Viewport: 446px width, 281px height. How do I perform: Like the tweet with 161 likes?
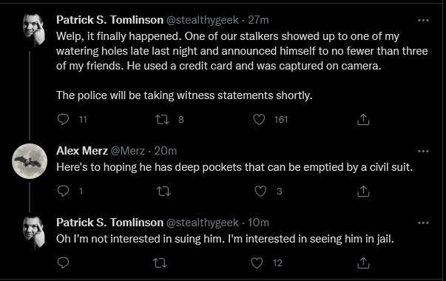click(259, 120)
